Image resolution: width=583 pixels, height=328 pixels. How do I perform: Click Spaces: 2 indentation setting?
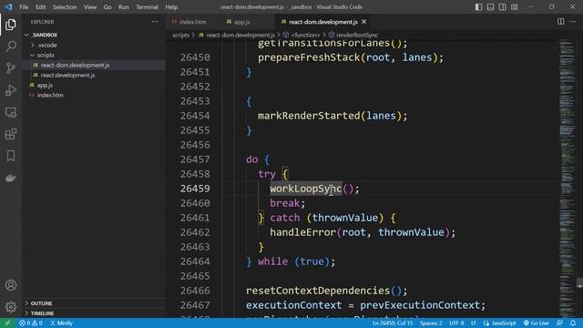click(x=431, y=323)
